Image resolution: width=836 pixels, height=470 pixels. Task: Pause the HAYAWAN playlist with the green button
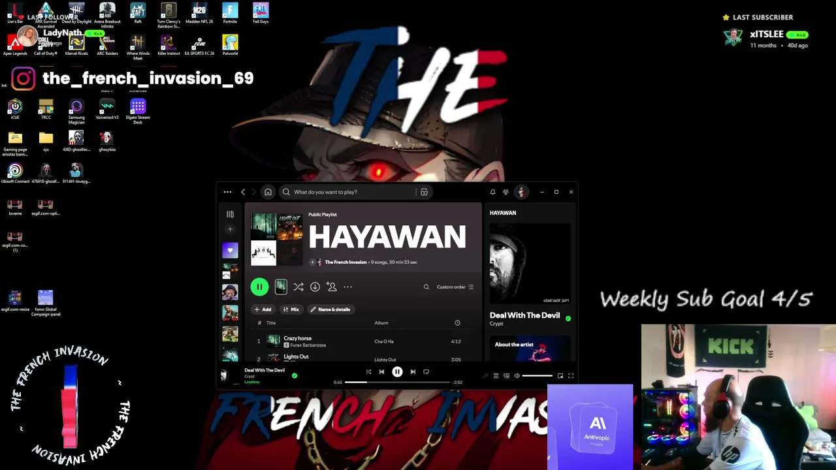[259, 287]
